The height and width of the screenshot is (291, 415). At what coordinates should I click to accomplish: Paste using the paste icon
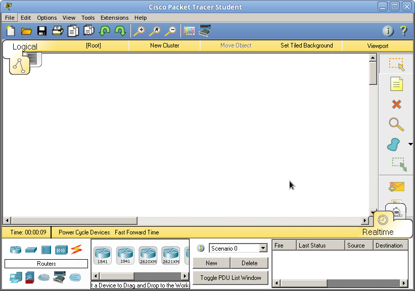(x=89, y=30)
